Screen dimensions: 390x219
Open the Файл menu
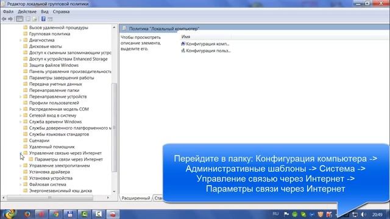pos(8,12)
